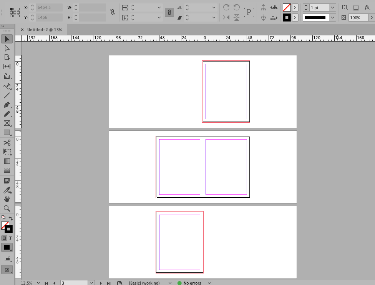Flip vertical icon in control bar
The height and width of the screenshot is (285, 375).
pos(237,17)
